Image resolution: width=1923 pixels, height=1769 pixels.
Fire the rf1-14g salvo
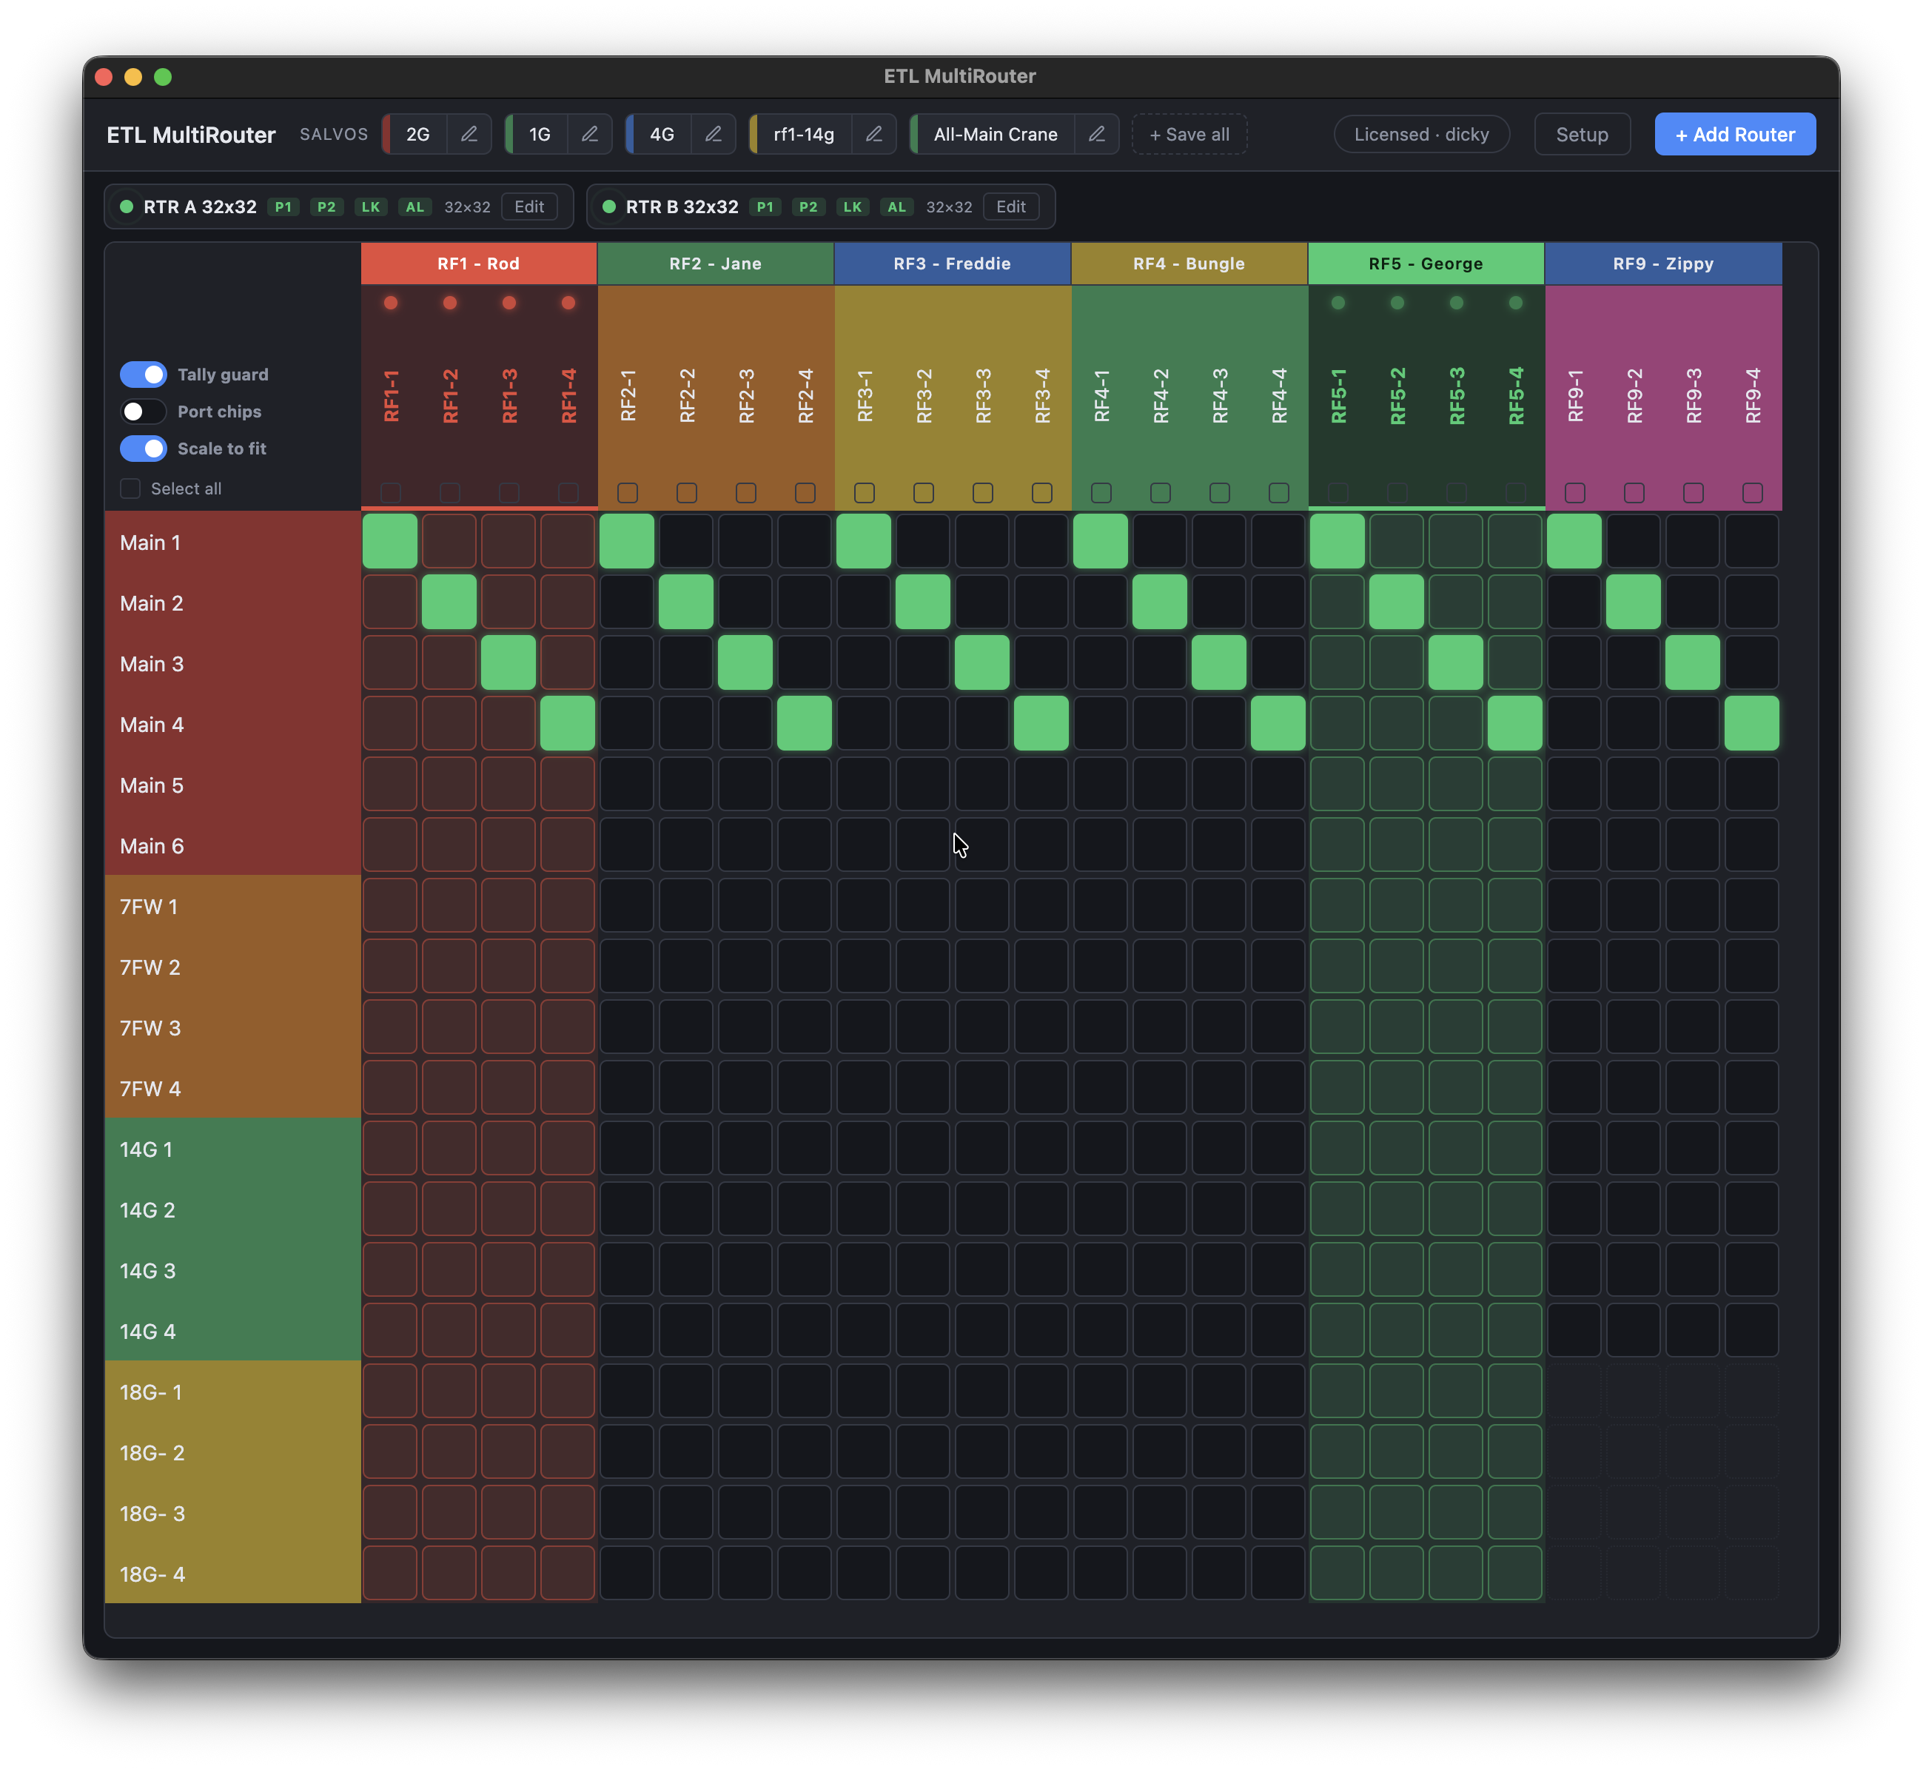(804, 135)
